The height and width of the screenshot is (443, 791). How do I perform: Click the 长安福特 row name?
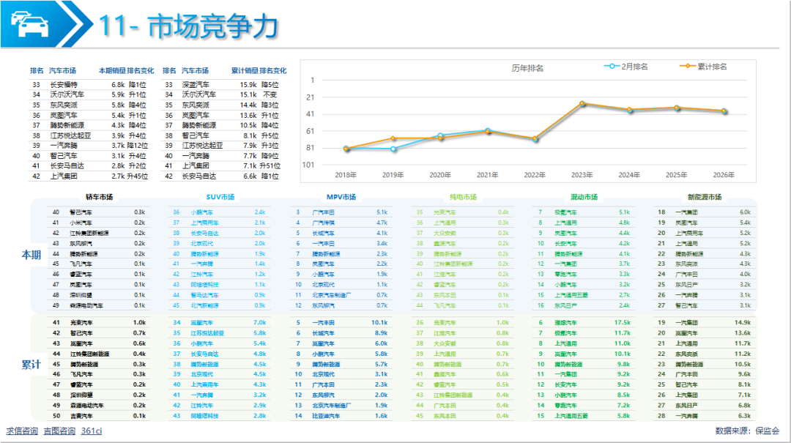[64, 85]
